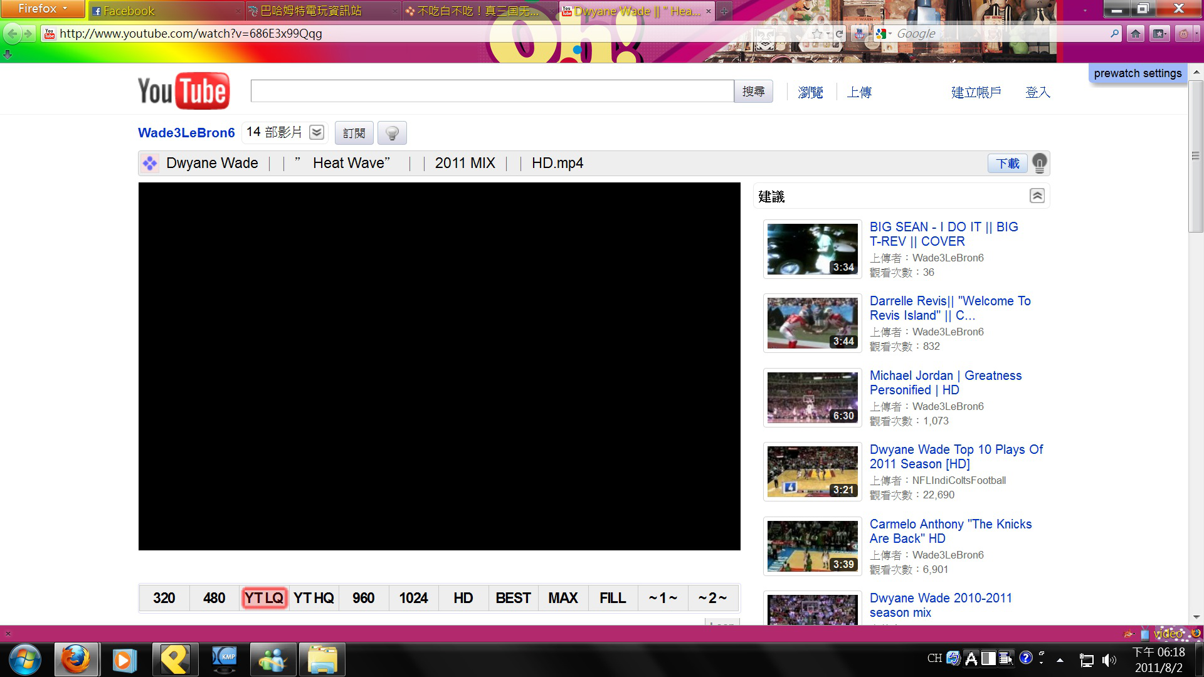Click the lightbulb icon beside 訂閱
The height and width of the screenshot is (677, 1204).
(392, 133)
